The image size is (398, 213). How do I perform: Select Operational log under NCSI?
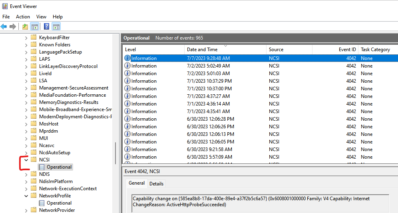click(59, 167)
